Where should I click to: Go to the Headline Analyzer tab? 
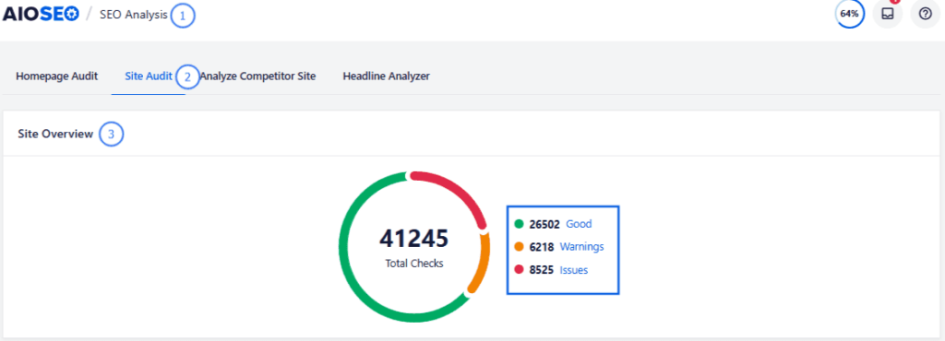pyautogui.click(x=386, y=76)
